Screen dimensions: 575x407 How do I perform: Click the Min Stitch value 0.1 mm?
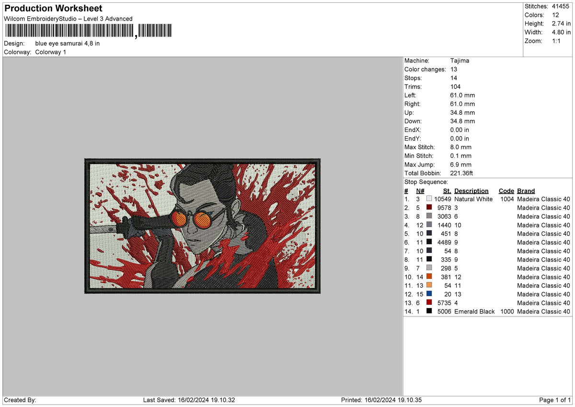click(461, 156)
